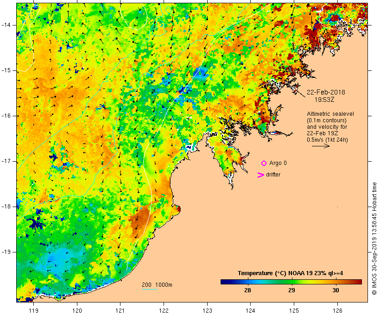This screenshot has width=380, height=315.
Task: Click the IMOS copyright timestamp text
Action: coord(374,239)
